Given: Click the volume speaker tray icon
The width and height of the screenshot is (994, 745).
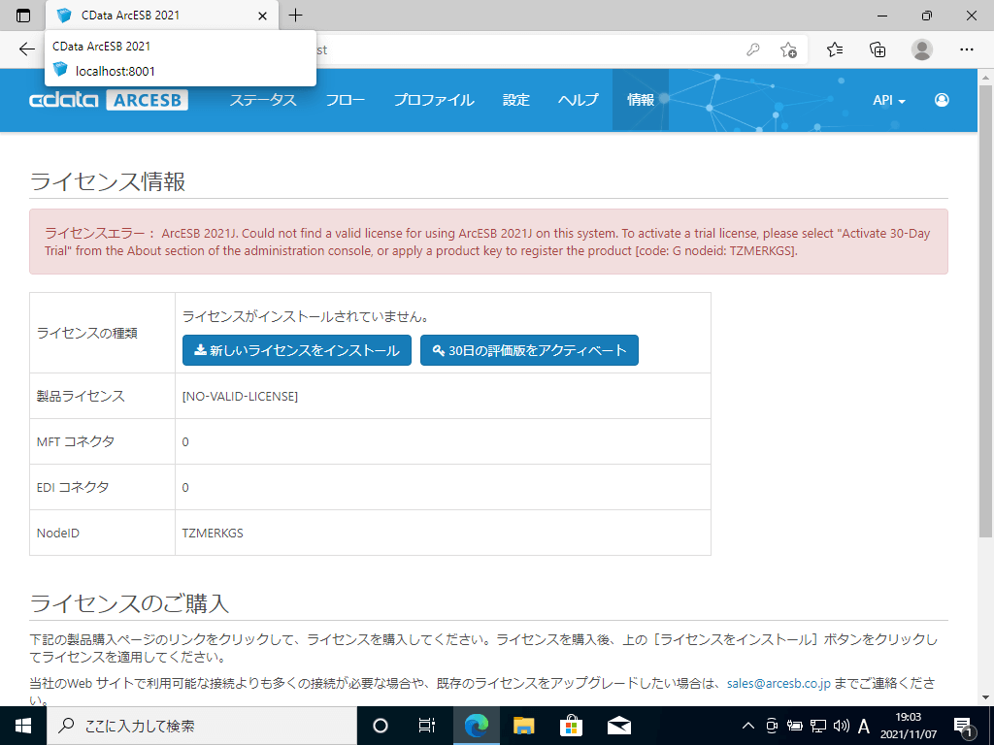Looking at the screenshot, I should 842,726.
